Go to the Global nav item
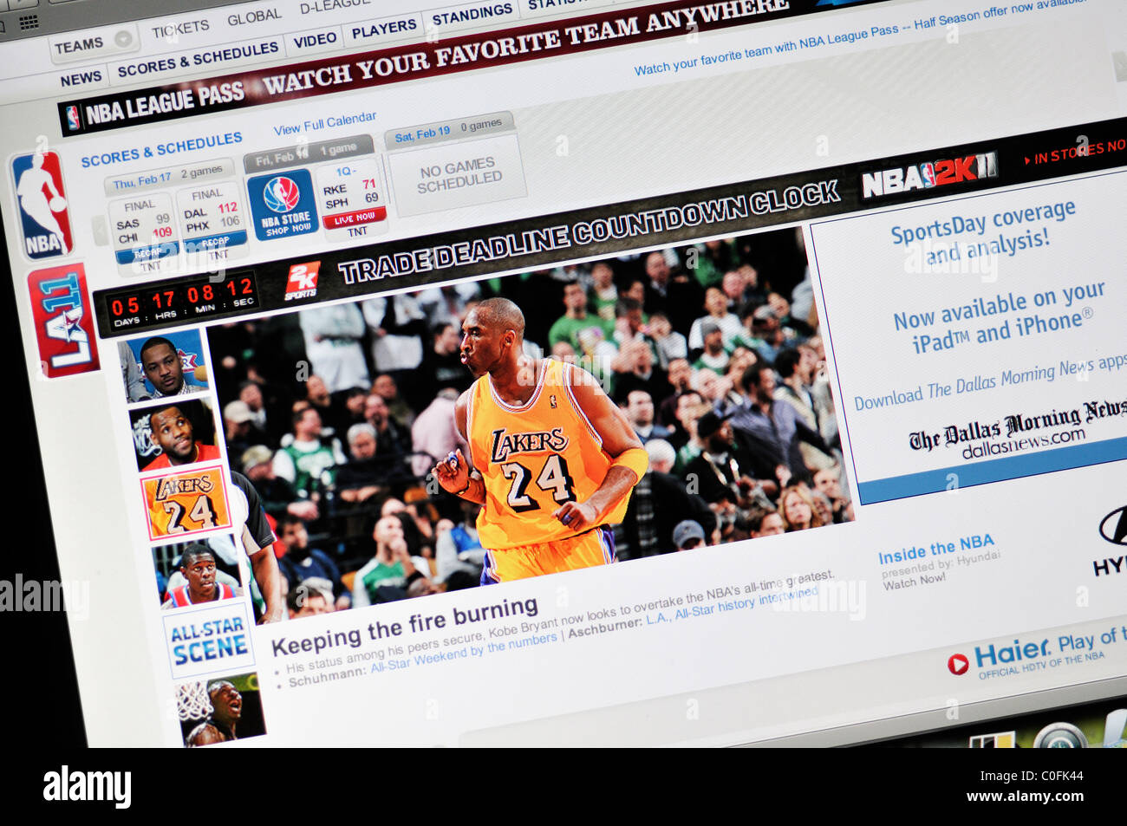1127x826 pixels. (254, 16)
